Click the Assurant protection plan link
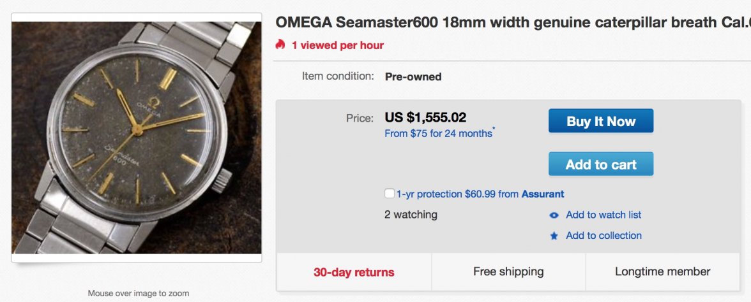The image size is (751, 302). coord(543,194)
